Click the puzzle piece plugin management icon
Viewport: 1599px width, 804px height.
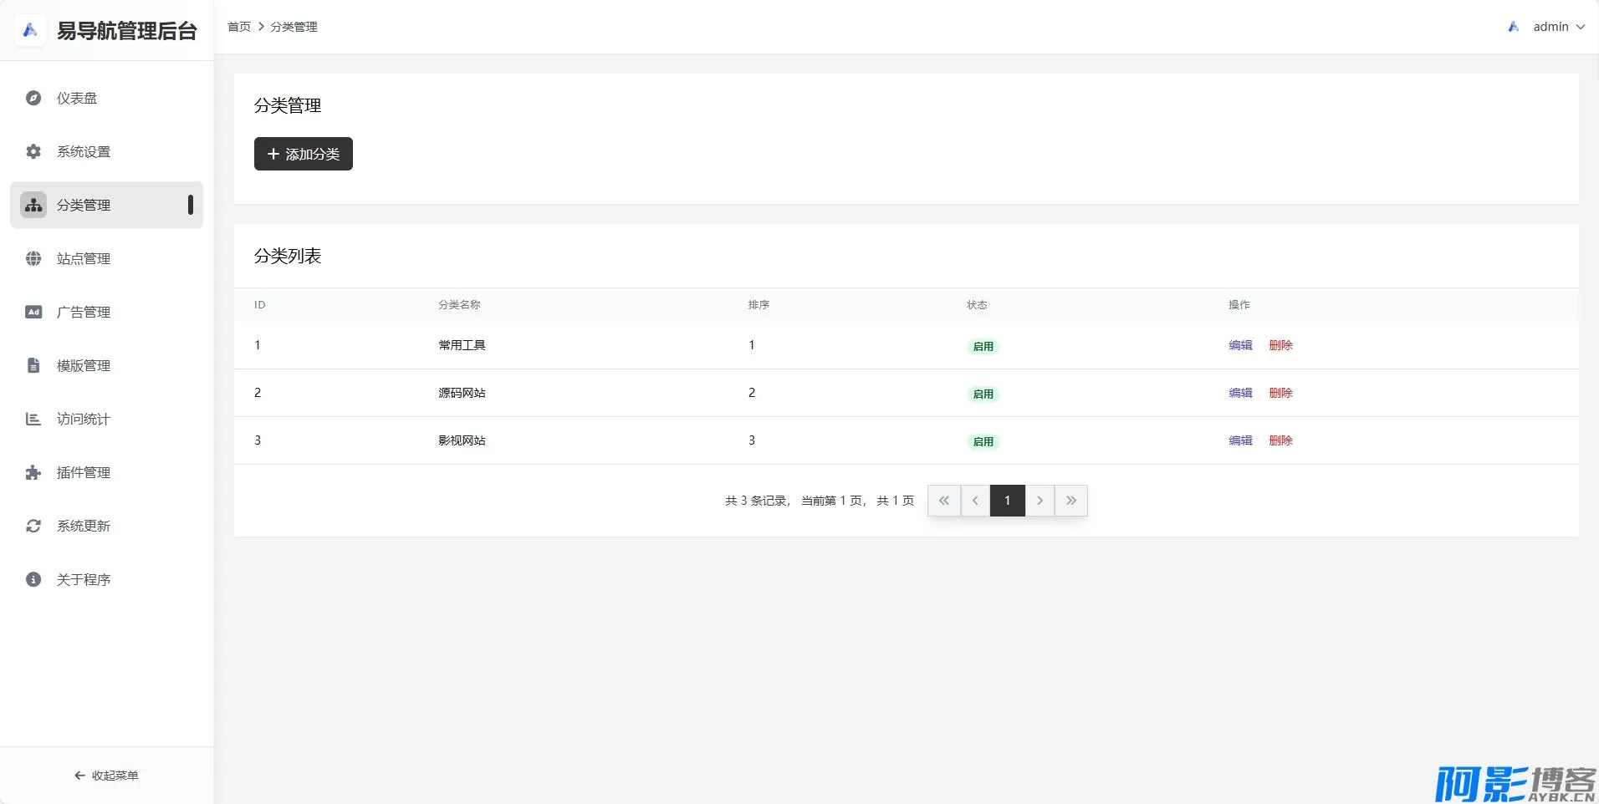33,472
